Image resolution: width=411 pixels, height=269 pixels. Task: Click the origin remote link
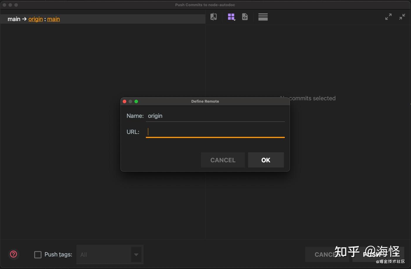(35, 19)
